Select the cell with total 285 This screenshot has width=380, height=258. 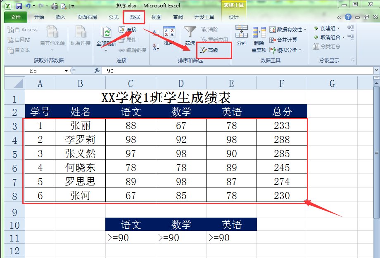282,153
